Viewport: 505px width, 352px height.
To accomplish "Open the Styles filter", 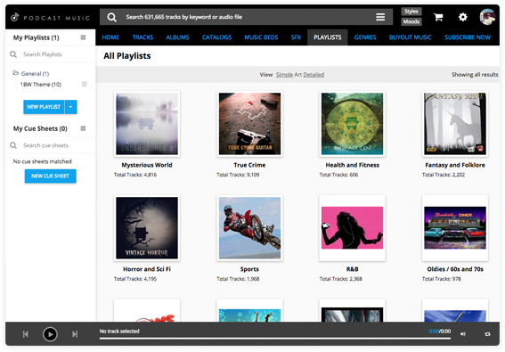I will (x=411, y=12).
